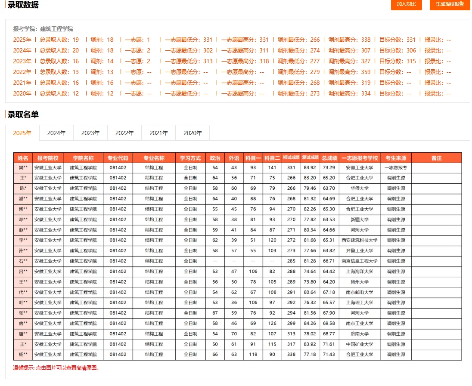Click the 专业代码 column header
The width and height of the screenshot is (472, 386).
click(x=118, y=158)
